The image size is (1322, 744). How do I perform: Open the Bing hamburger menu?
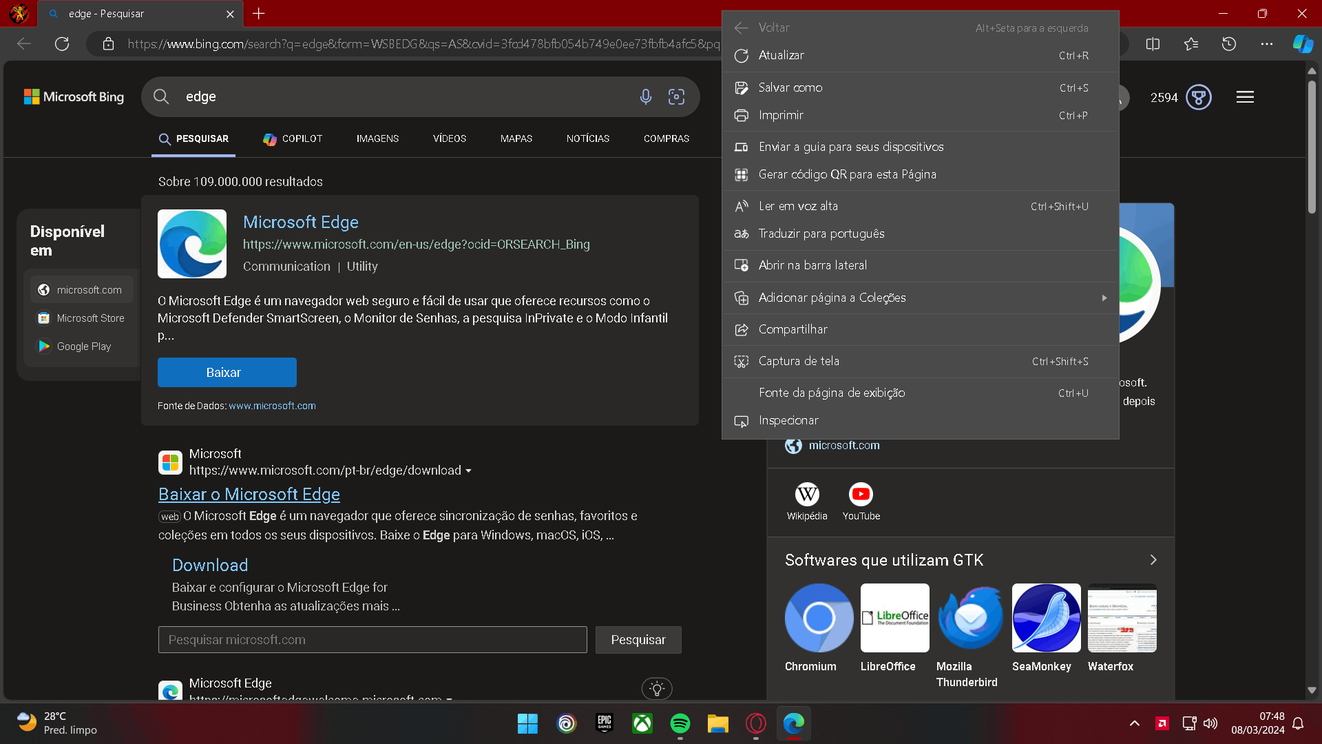(1245, 97)
